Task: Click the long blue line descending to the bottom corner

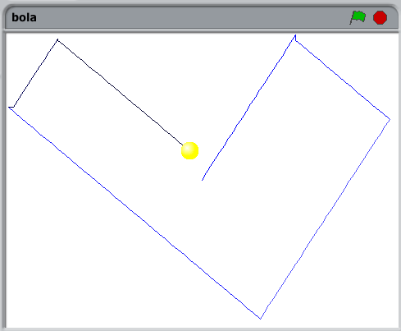Action: [134, 213]
